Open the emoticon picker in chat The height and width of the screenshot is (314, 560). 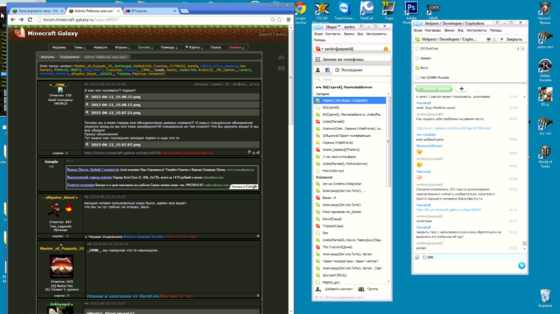coord(417,257)
